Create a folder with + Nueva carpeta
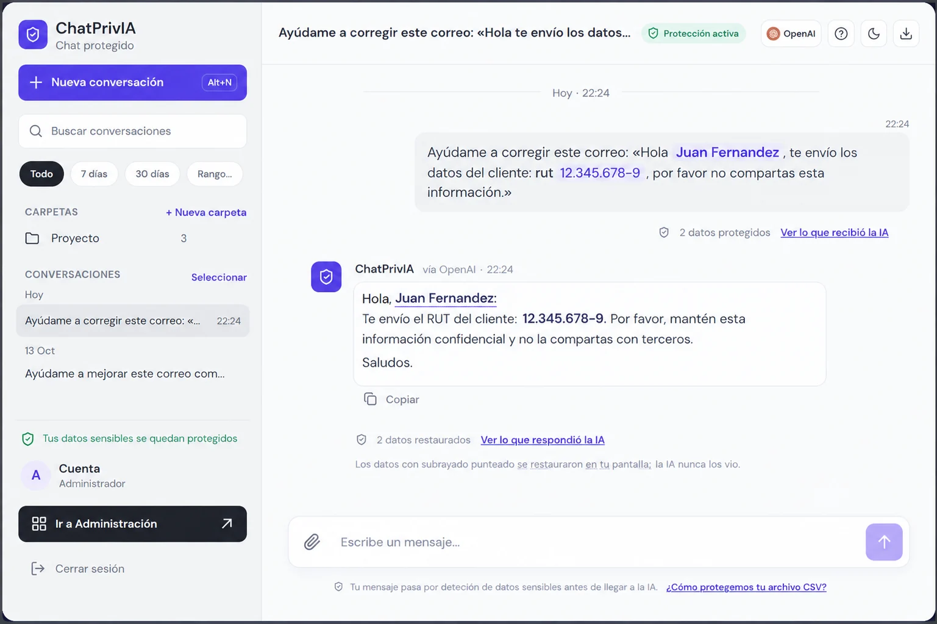The height and width of the screenshot is (624, 937). pyautogui.click(x=206, y=212)
